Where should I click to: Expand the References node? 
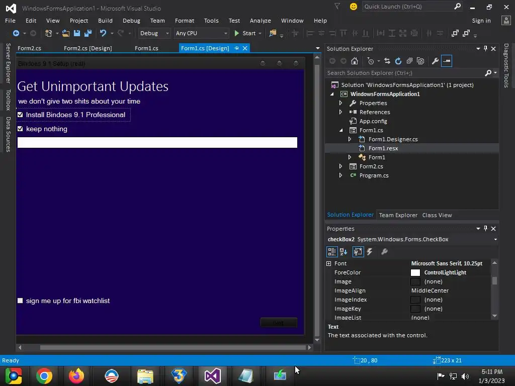pos(340,112)
